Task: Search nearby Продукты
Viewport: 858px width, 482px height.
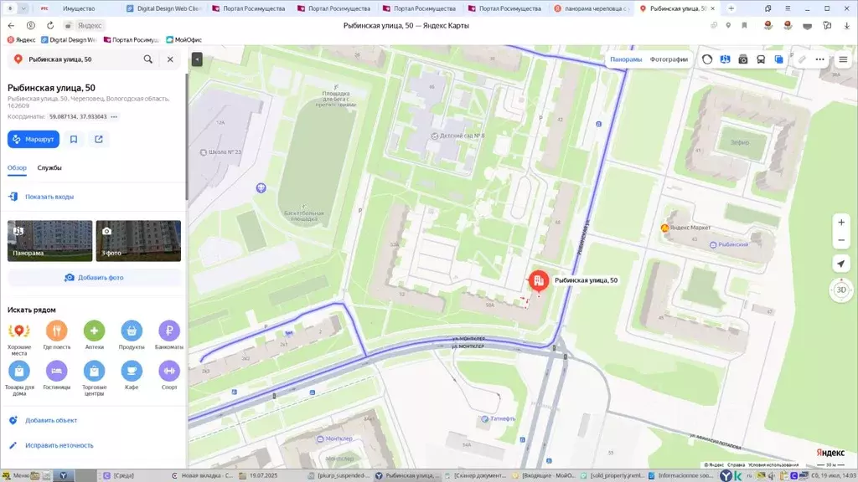Action: 132,336
